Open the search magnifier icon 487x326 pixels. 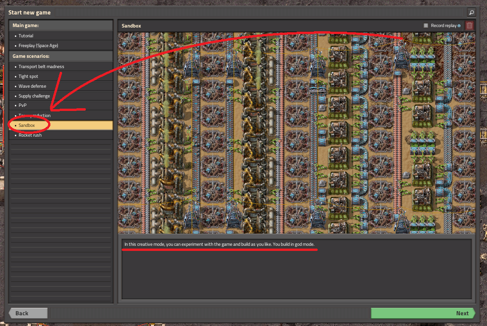[471, 13]
